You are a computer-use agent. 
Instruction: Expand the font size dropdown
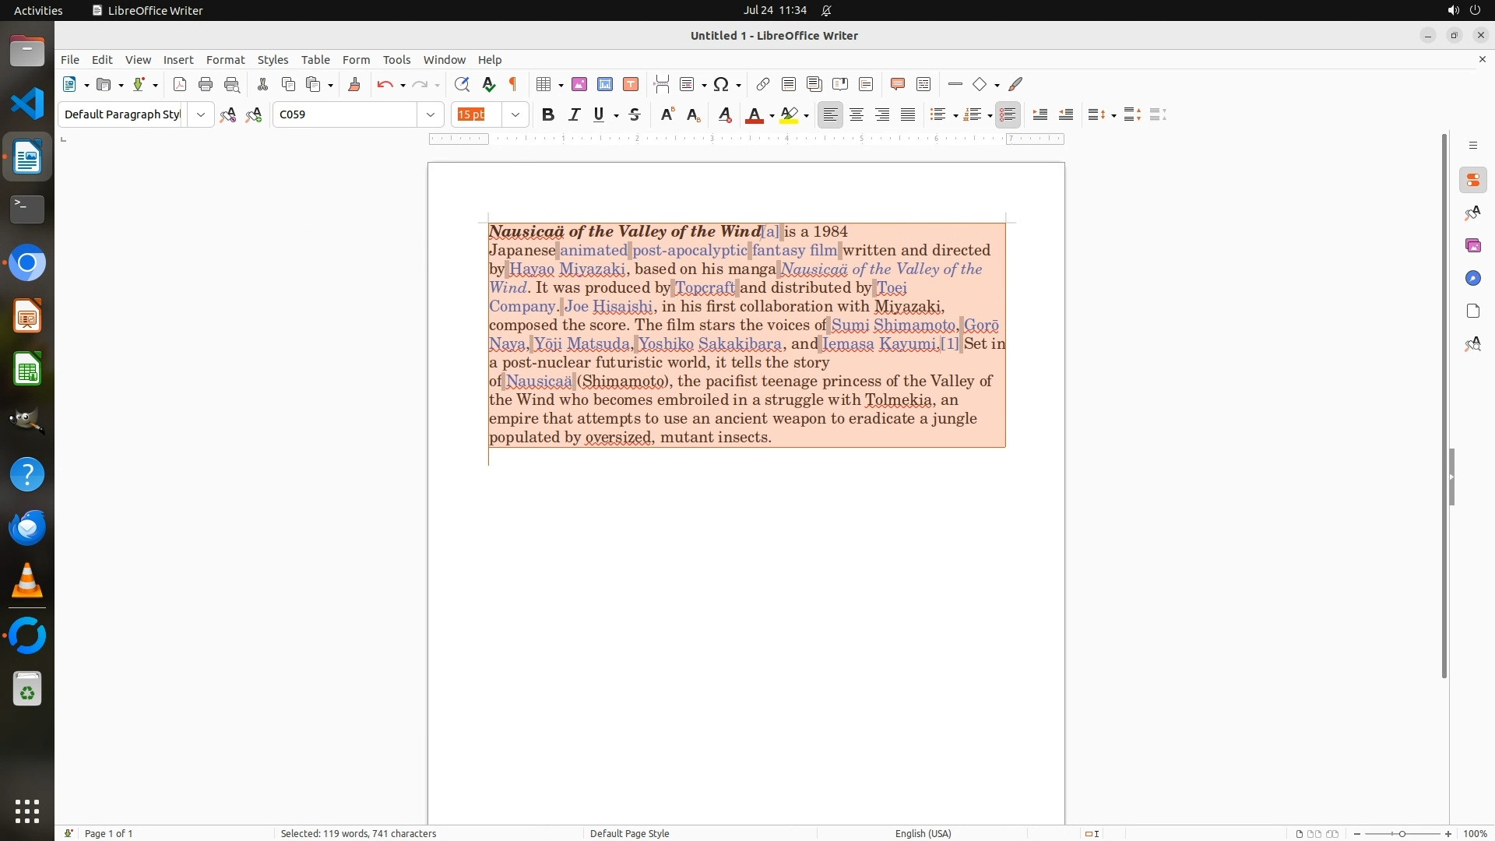coord(515,115)
